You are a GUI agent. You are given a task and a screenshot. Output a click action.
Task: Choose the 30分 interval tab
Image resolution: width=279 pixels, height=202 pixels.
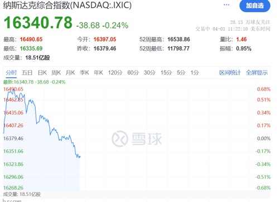[150, 72]
